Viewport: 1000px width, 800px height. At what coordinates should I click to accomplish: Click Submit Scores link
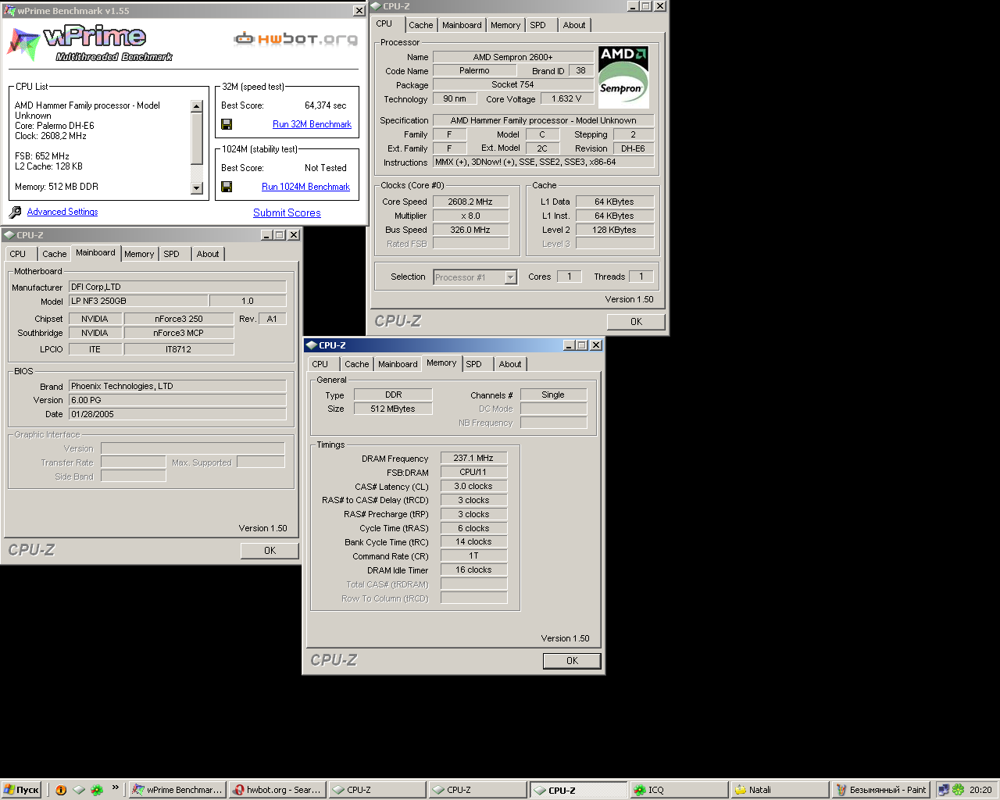pos(287,212)
